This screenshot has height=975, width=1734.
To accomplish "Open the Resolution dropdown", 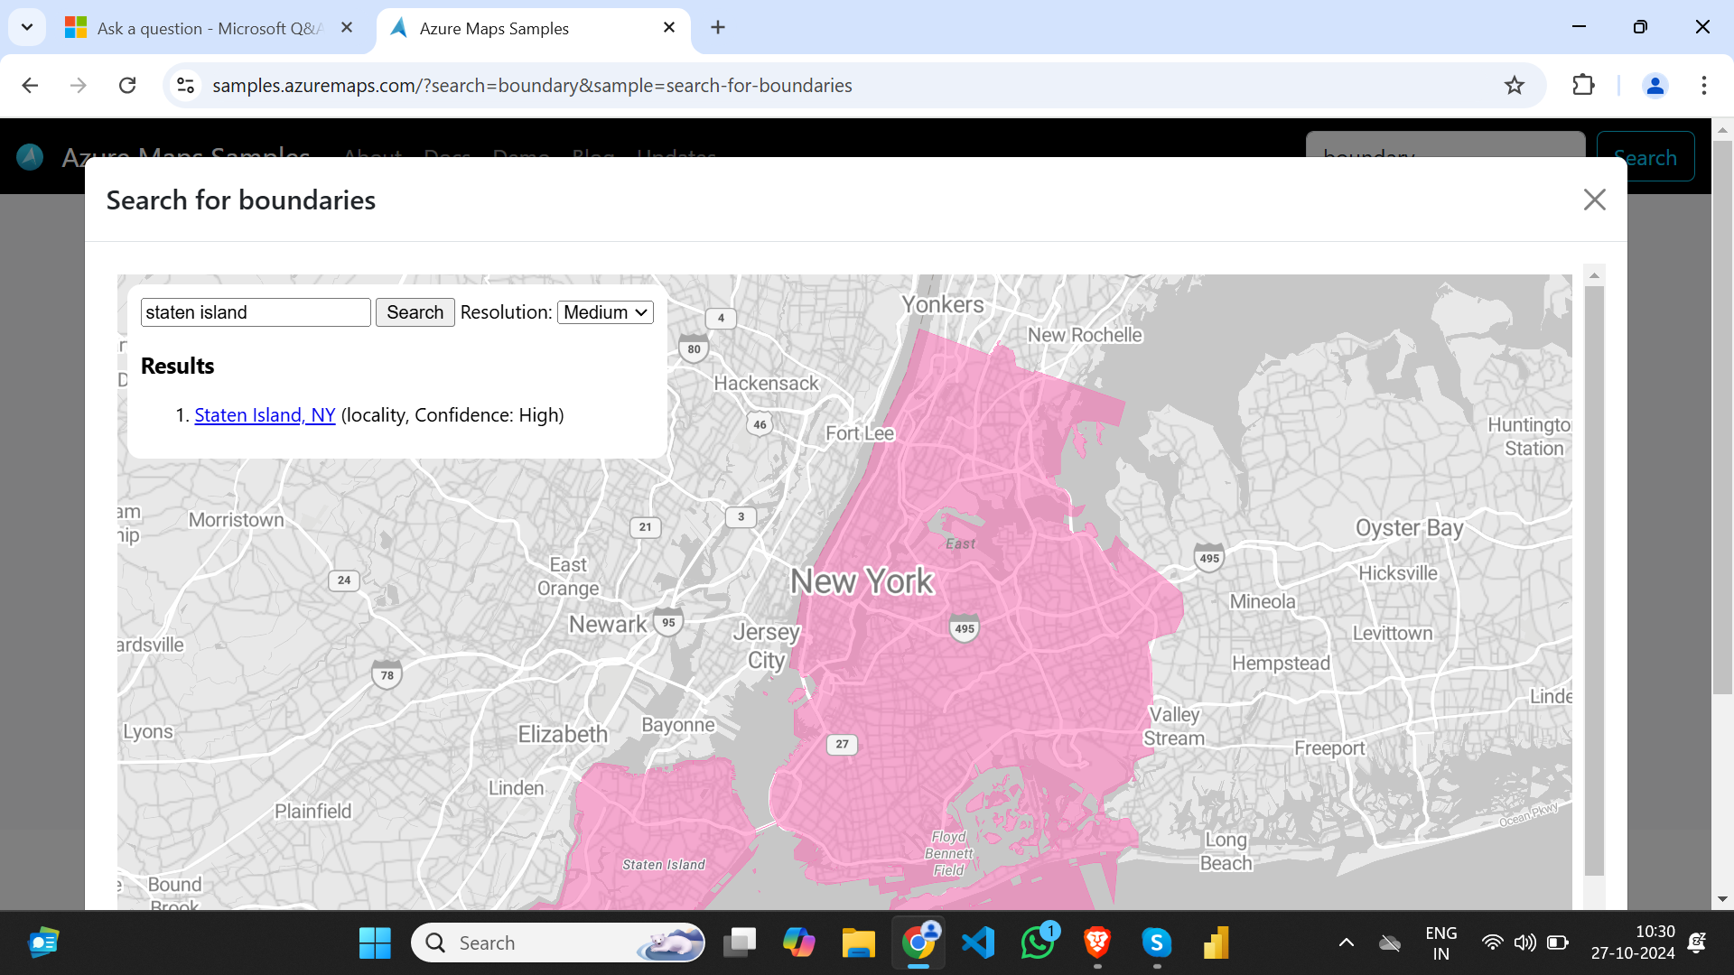I will click(x=604, y=312).
